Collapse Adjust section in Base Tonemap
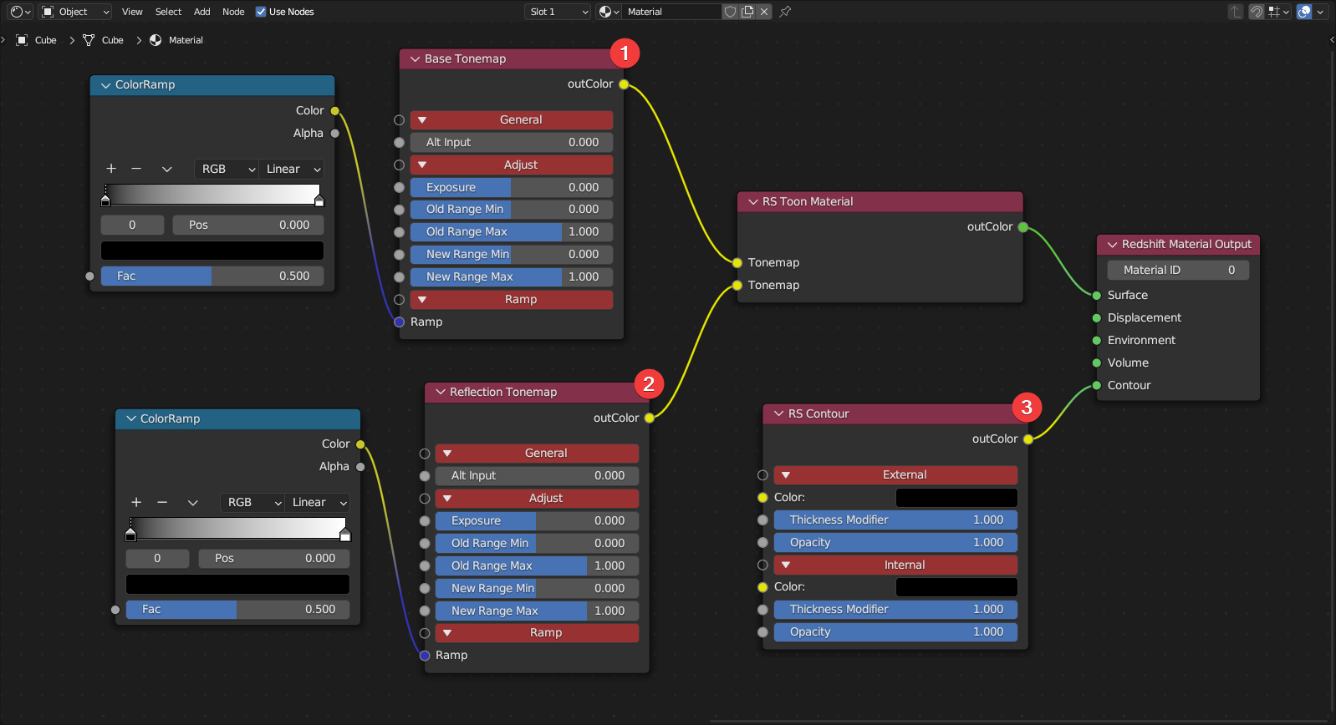 511,165
